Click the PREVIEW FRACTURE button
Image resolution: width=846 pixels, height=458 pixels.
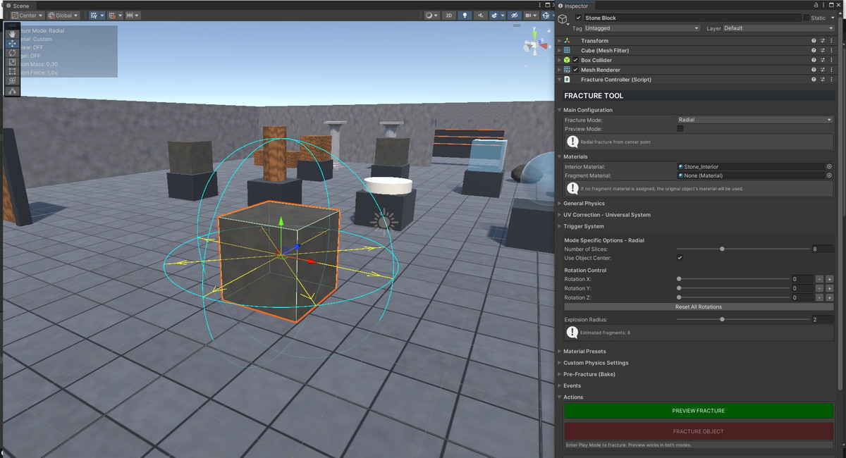[x=699, y=411]
